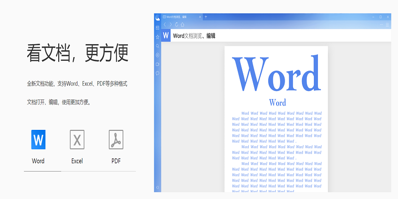Open the hamburger menu at top right
Image resolution: width=398 pixels, height=199 pixels.
(388, 24)
